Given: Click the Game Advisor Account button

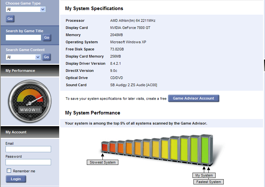Looking at the screenshot, I should [x=193, y=98].
